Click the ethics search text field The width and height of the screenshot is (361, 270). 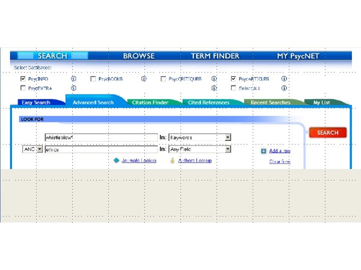click(101, 149)
